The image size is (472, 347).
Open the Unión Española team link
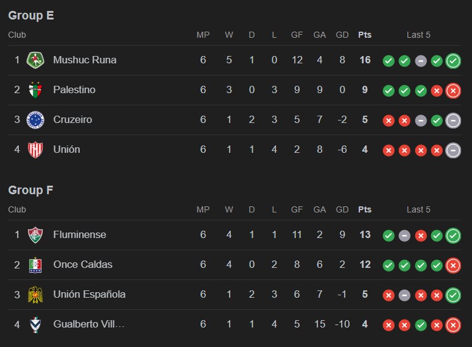tap(89, 295)
